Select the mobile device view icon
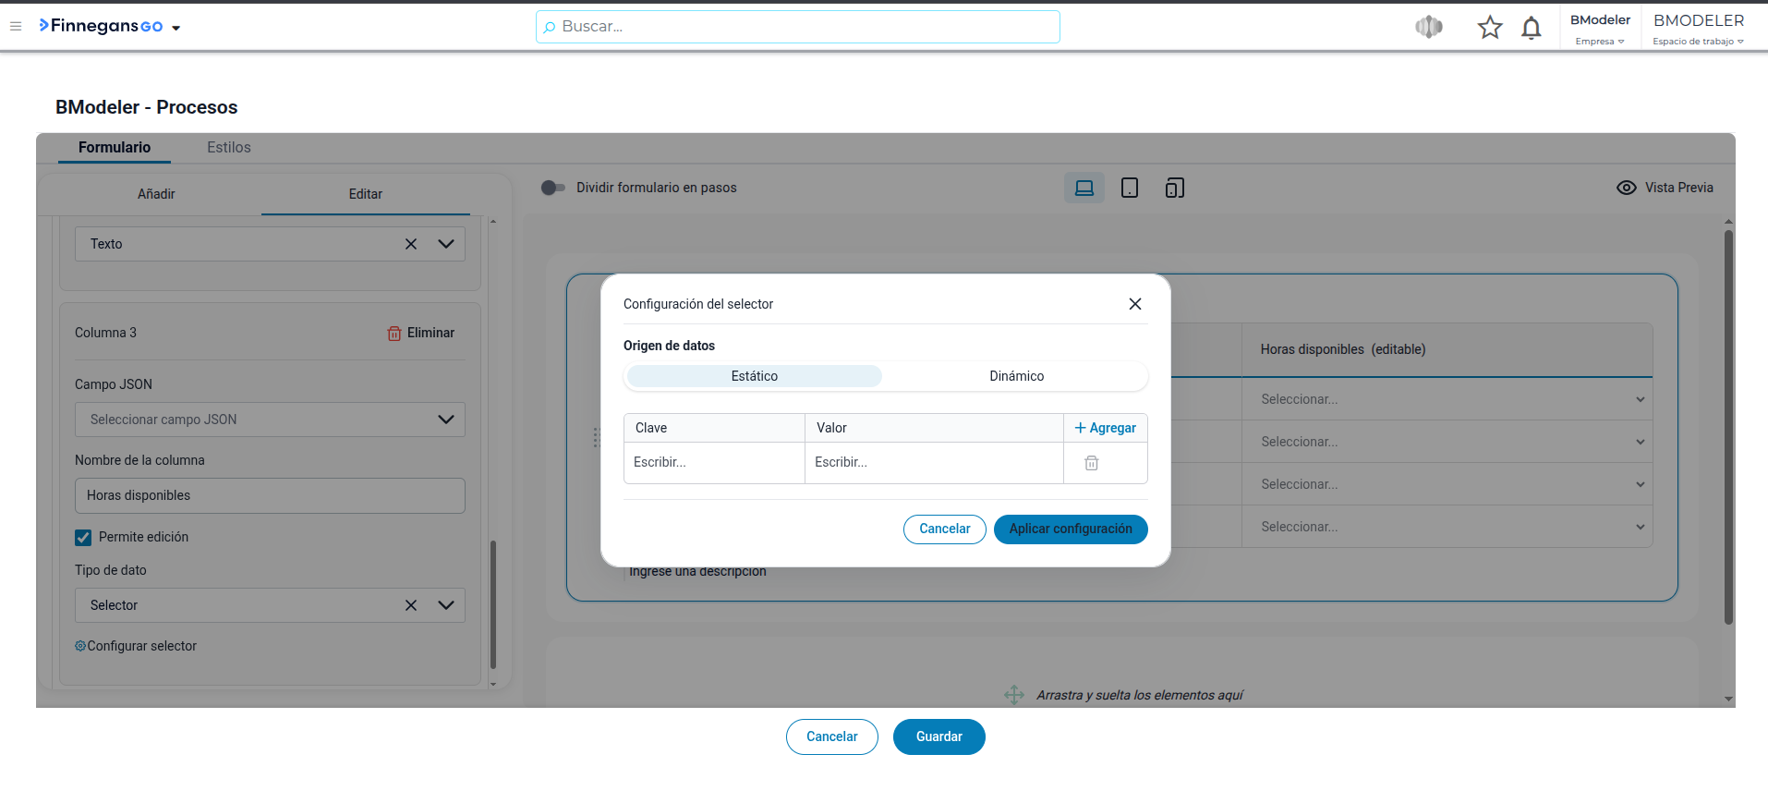Viewport: 1768px width, 791px height. (x=1174, y=189)
